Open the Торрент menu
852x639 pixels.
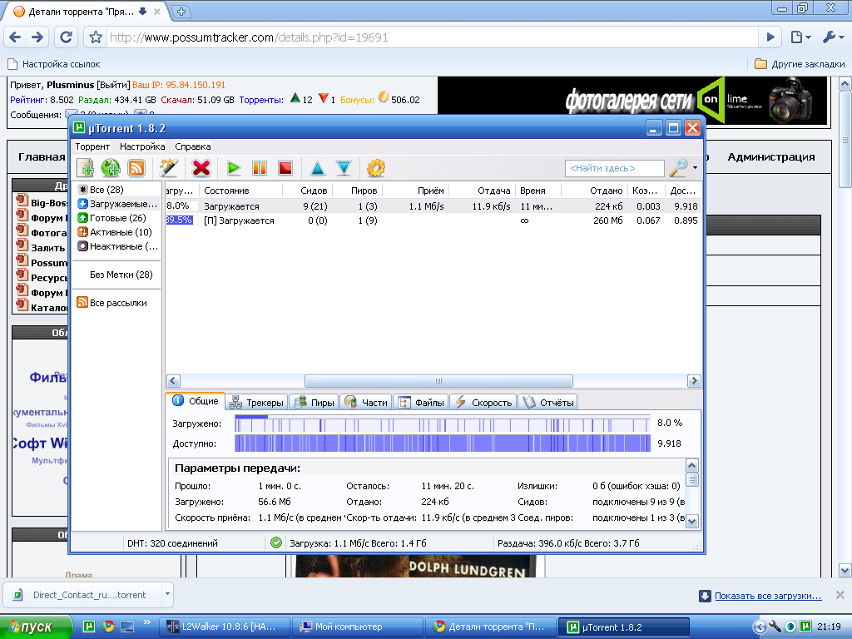[92, 146]
